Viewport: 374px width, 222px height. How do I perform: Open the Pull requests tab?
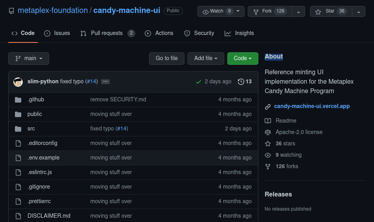pyautogui.click(x=107, y=33)
